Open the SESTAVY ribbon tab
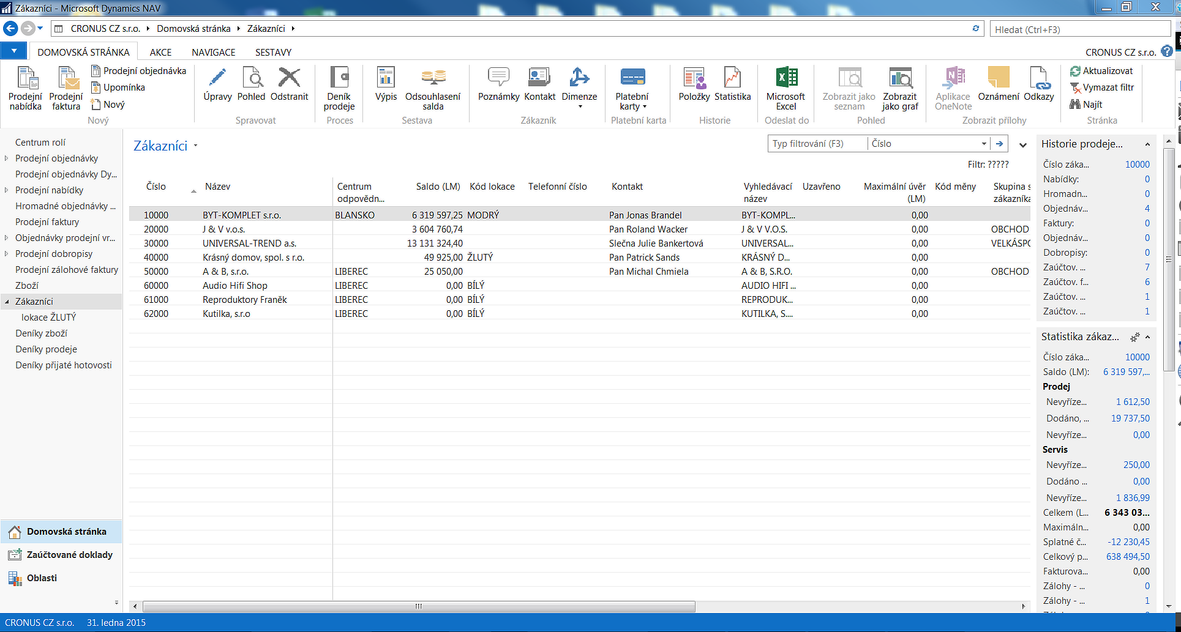 (x=273, y=53)
